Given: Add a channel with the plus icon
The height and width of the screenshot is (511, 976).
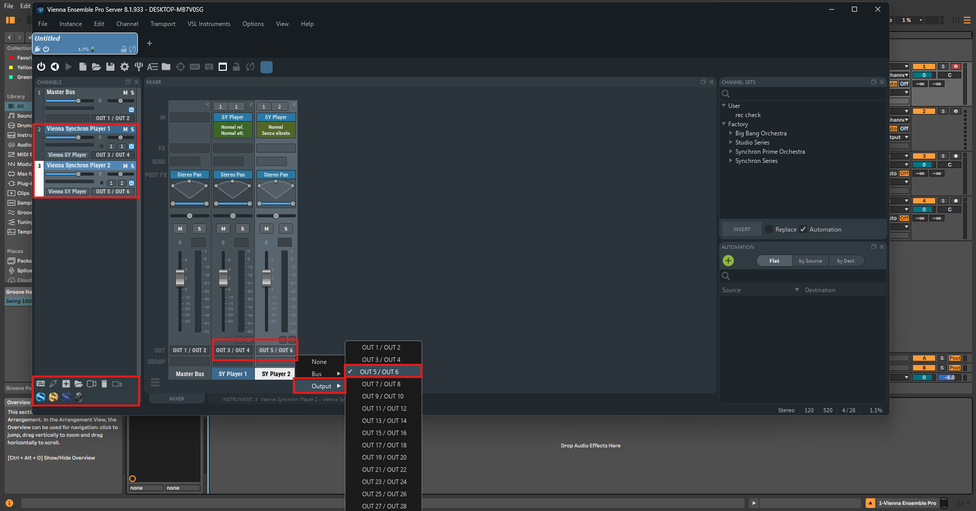Looking at the screenshot, I should (x=66, y=384).
